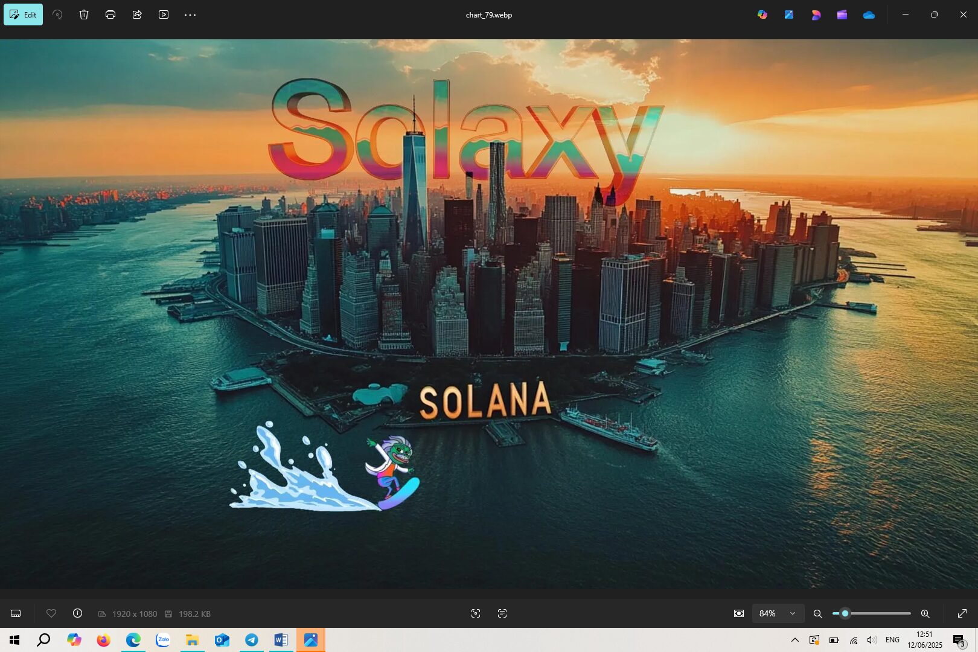Restore down the Photos window

click(935, 14)
